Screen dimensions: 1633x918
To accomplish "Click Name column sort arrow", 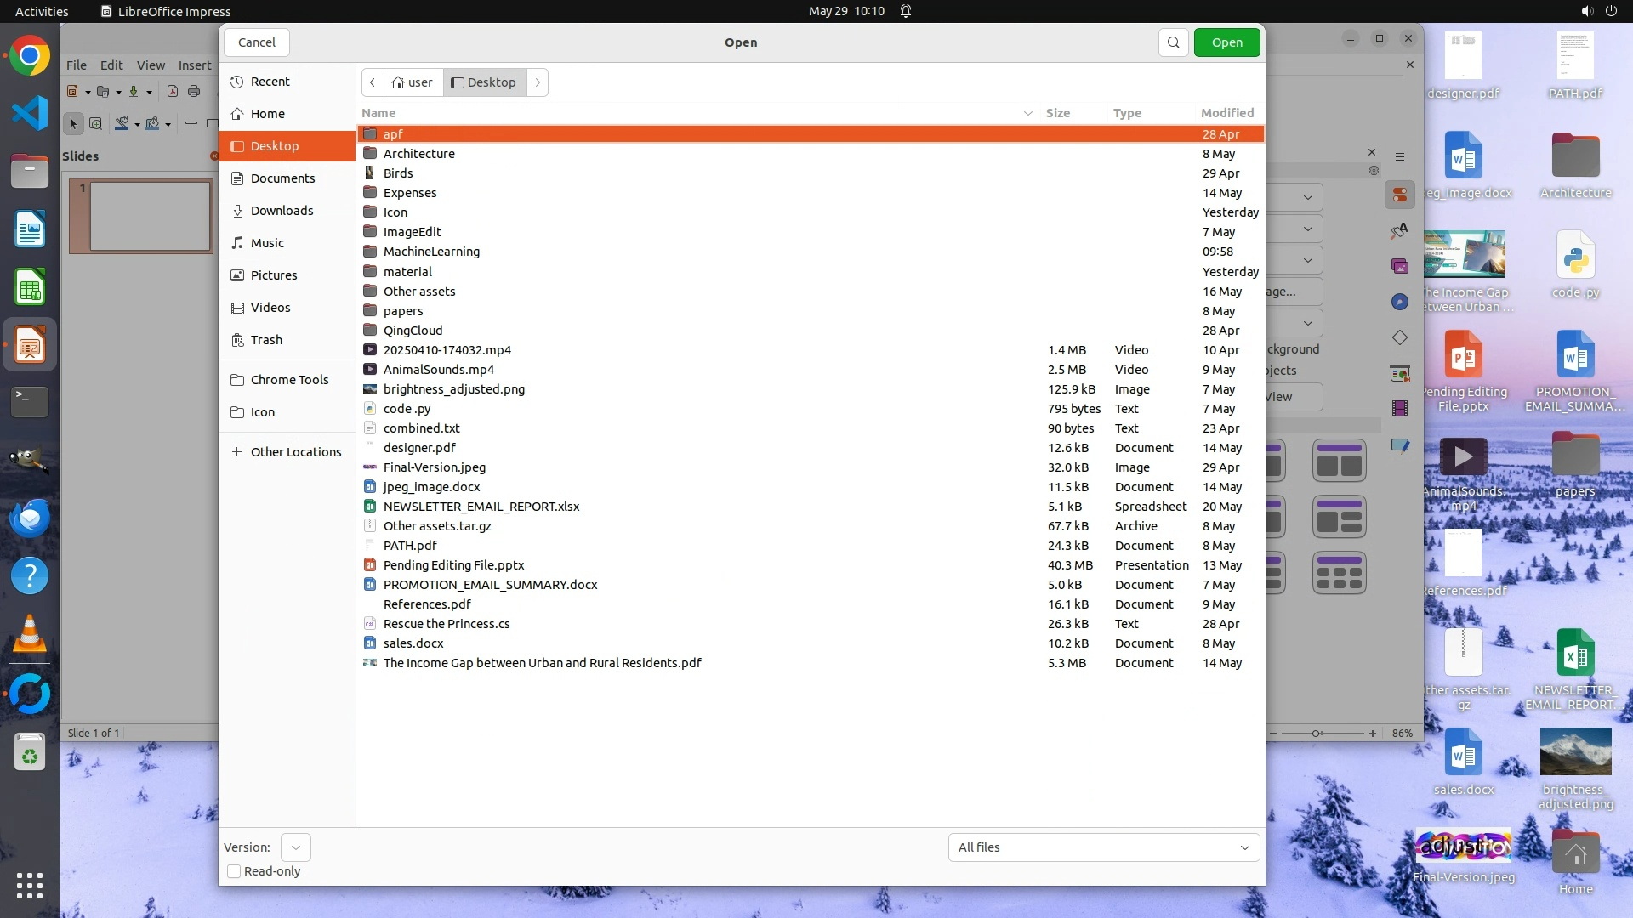I will point(1027,113).
